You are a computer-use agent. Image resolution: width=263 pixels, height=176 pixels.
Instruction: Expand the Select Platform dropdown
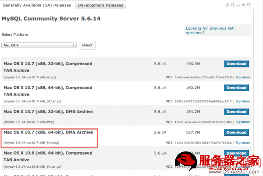(39, 45)
